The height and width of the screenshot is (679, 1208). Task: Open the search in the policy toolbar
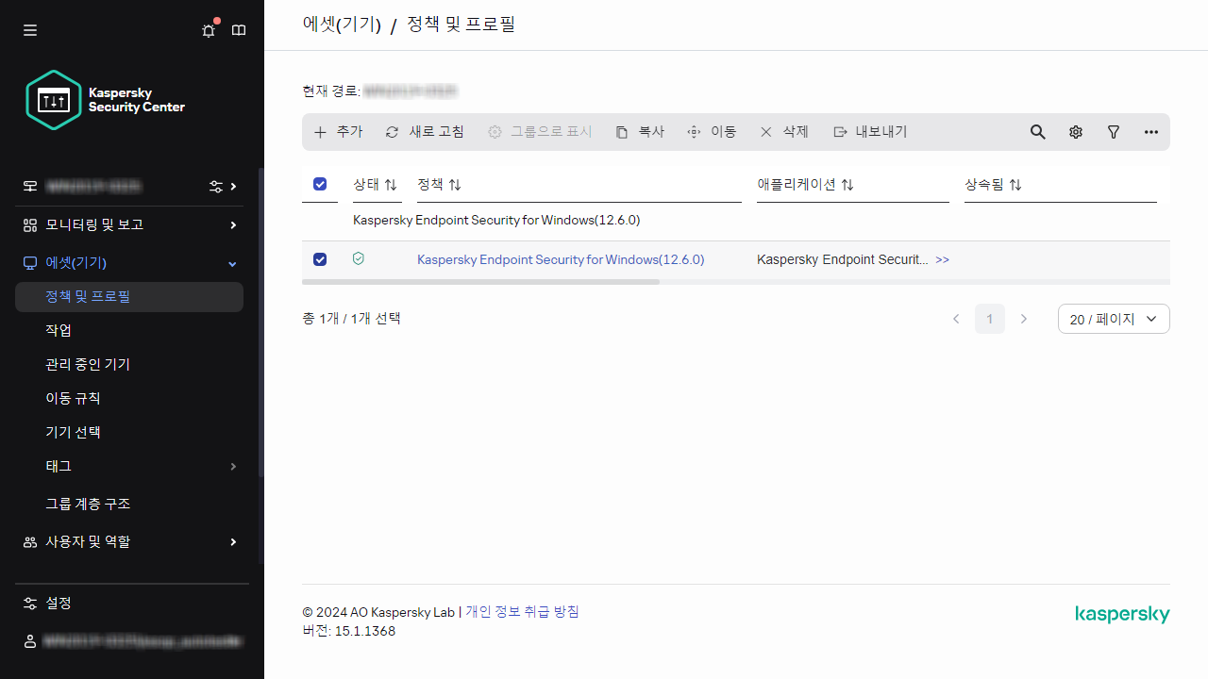[1037, 132]
